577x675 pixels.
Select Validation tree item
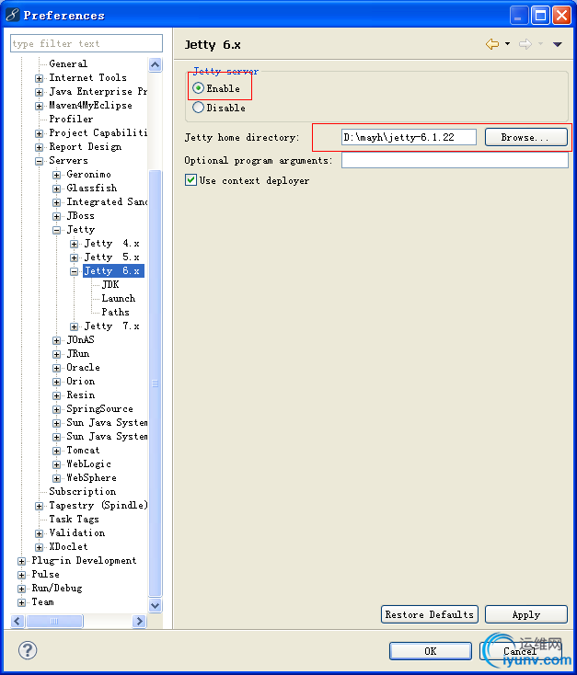[x=76, y=533]
